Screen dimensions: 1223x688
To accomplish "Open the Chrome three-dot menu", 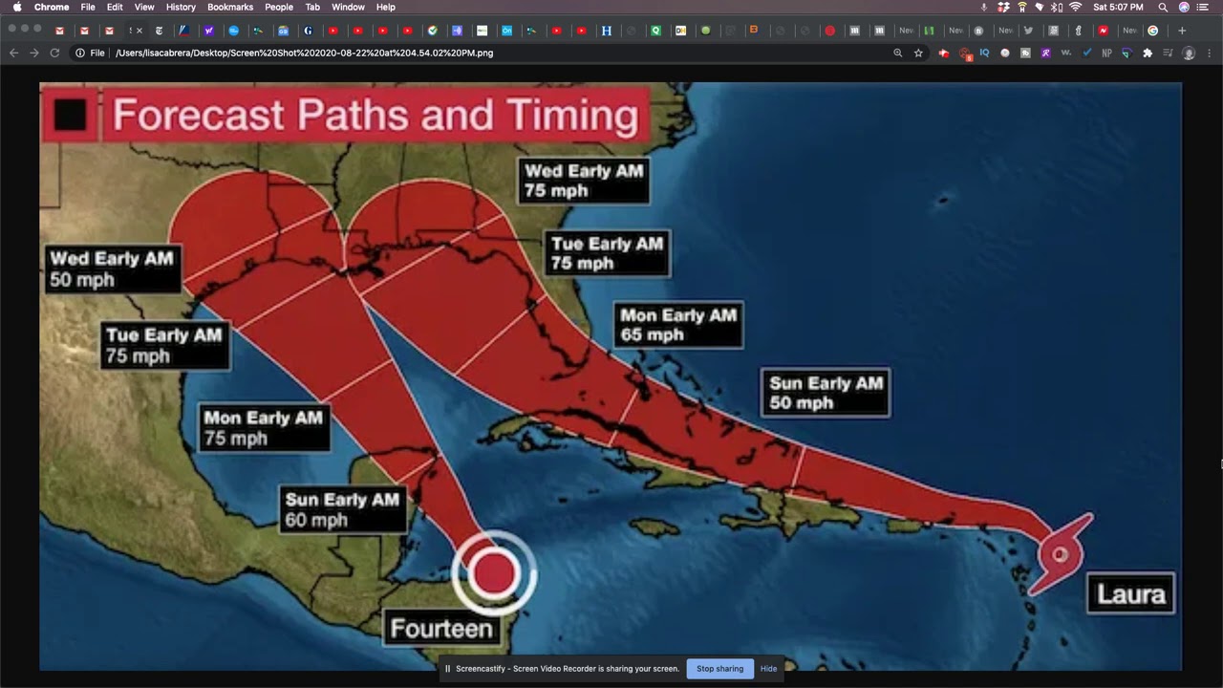I will (x=1210, y=53).
